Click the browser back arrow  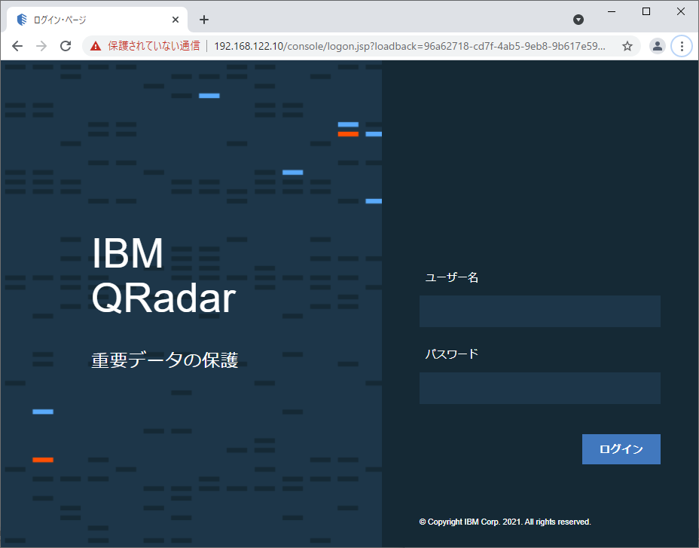coord(17,46)
